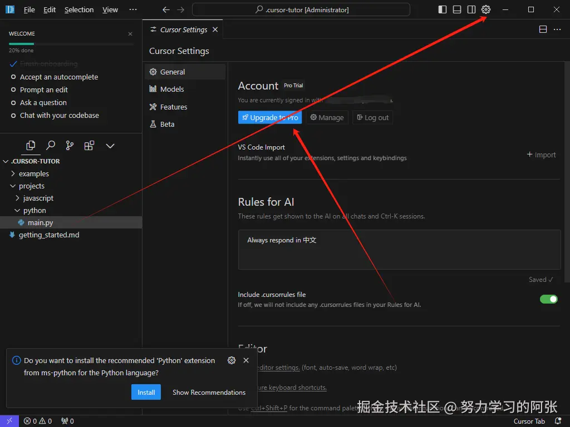The image size is (570, 427).
Task: Open the Extensions blocks icon
Action: pyautogui.click(x=89, y=146)
